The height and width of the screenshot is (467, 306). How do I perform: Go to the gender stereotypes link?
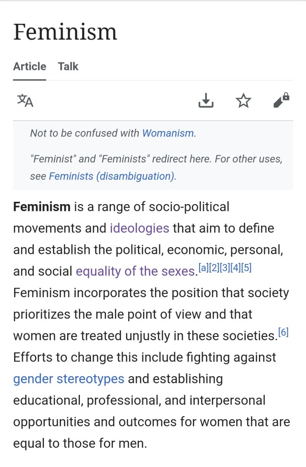(69, 379)
